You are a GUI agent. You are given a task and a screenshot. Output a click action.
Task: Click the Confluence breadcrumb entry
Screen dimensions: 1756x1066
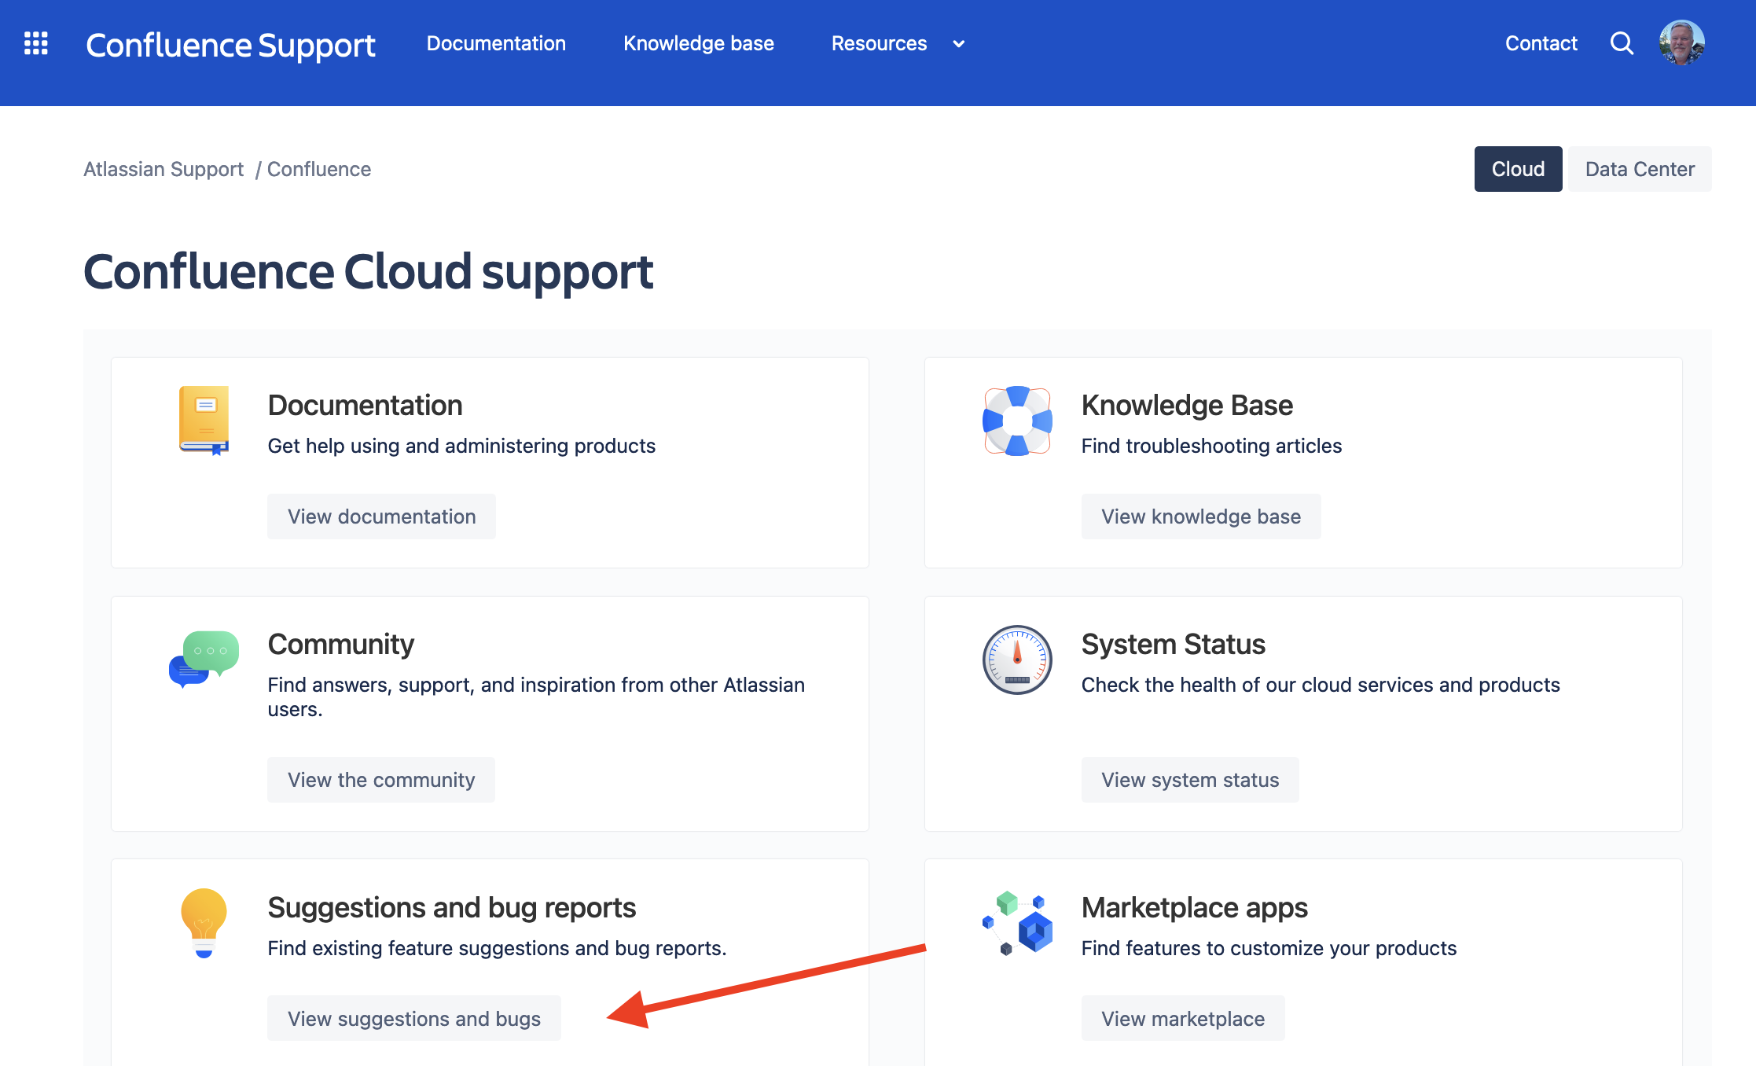(x=318, y=168)
